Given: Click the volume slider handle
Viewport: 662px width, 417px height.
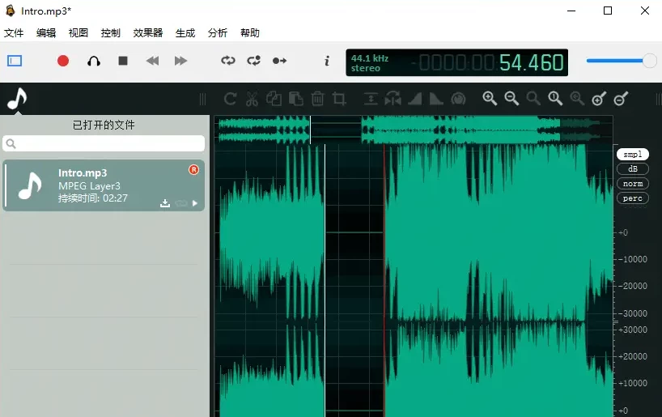Looking at the screenshot, I should 649,61.
